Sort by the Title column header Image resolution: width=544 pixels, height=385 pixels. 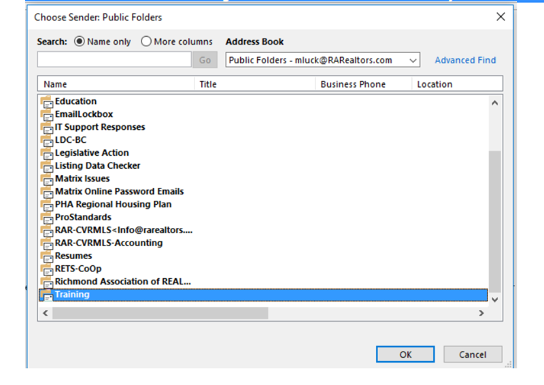[x=255, y=84]
